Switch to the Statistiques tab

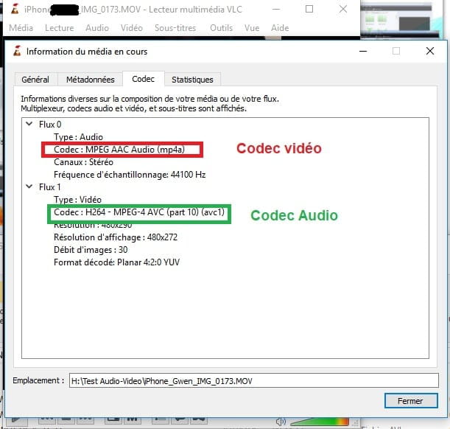tap(192, 80)
